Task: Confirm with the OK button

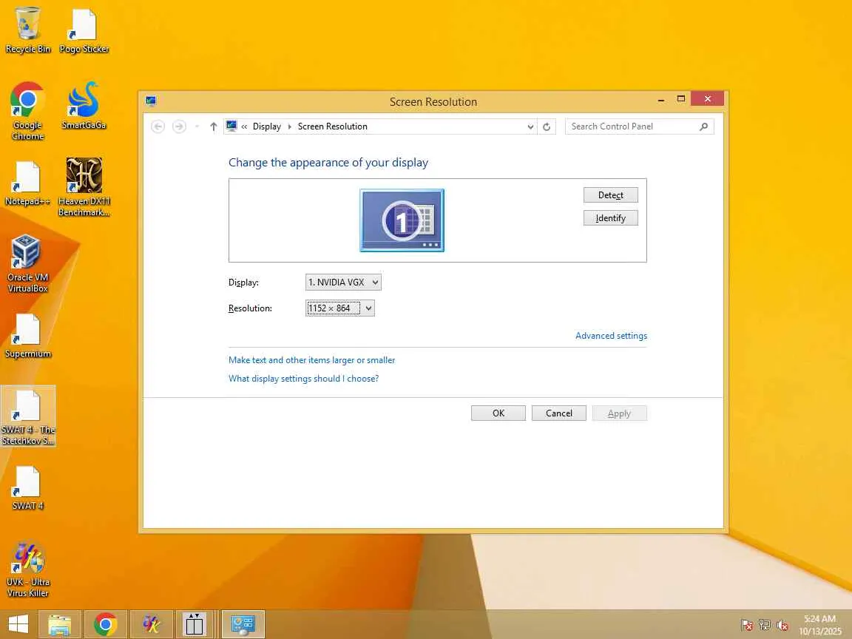Action: [498, 413]
